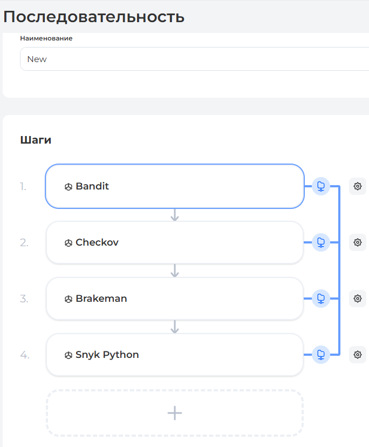Open settings gear for Checkov step
Viewport: 369px width, 447px height.
coord(357,242)
